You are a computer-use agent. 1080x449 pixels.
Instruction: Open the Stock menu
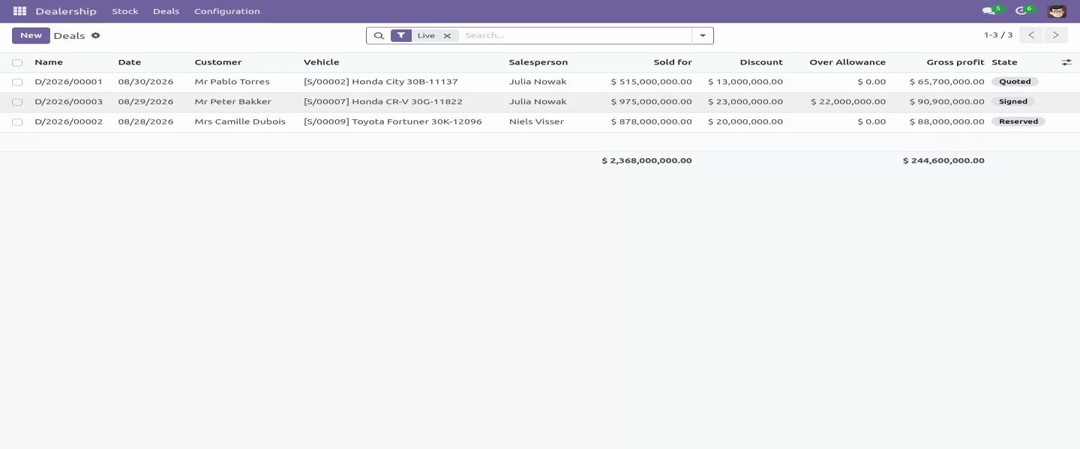125,11
